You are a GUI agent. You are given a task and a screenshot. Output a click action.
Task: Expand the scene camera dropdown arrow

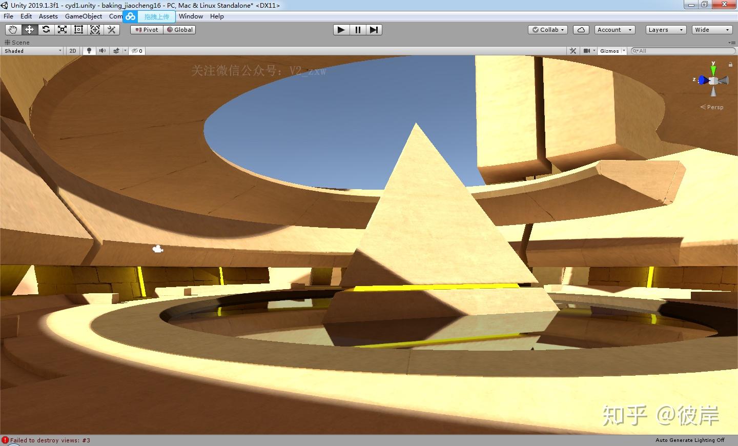[594, 51]
